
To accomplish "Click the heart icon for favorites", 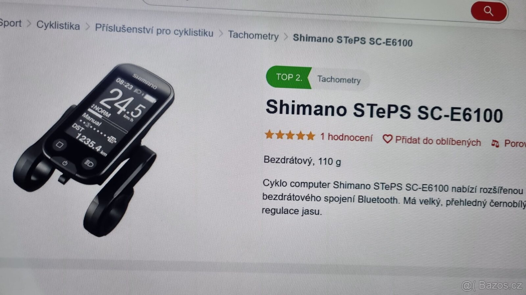I will 388,139.
